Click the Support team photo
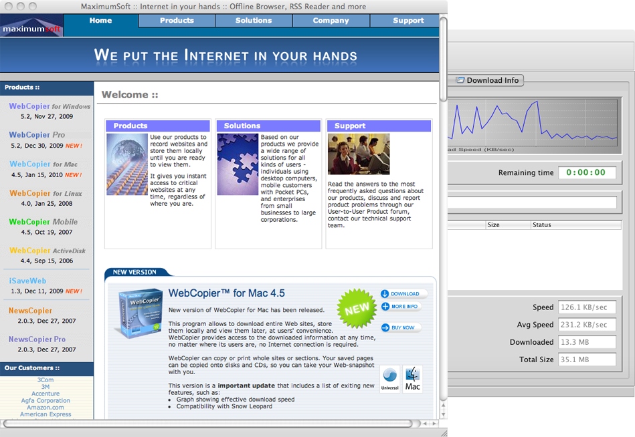 tap(359, 154)
